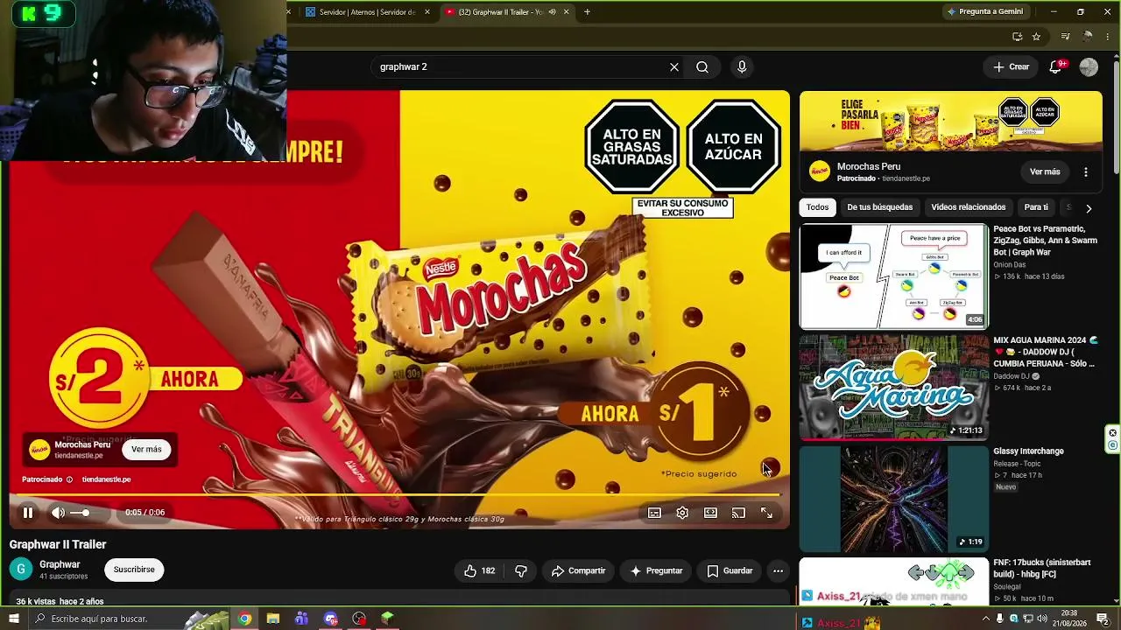Open the Crear create menu

click(1012, 66)
